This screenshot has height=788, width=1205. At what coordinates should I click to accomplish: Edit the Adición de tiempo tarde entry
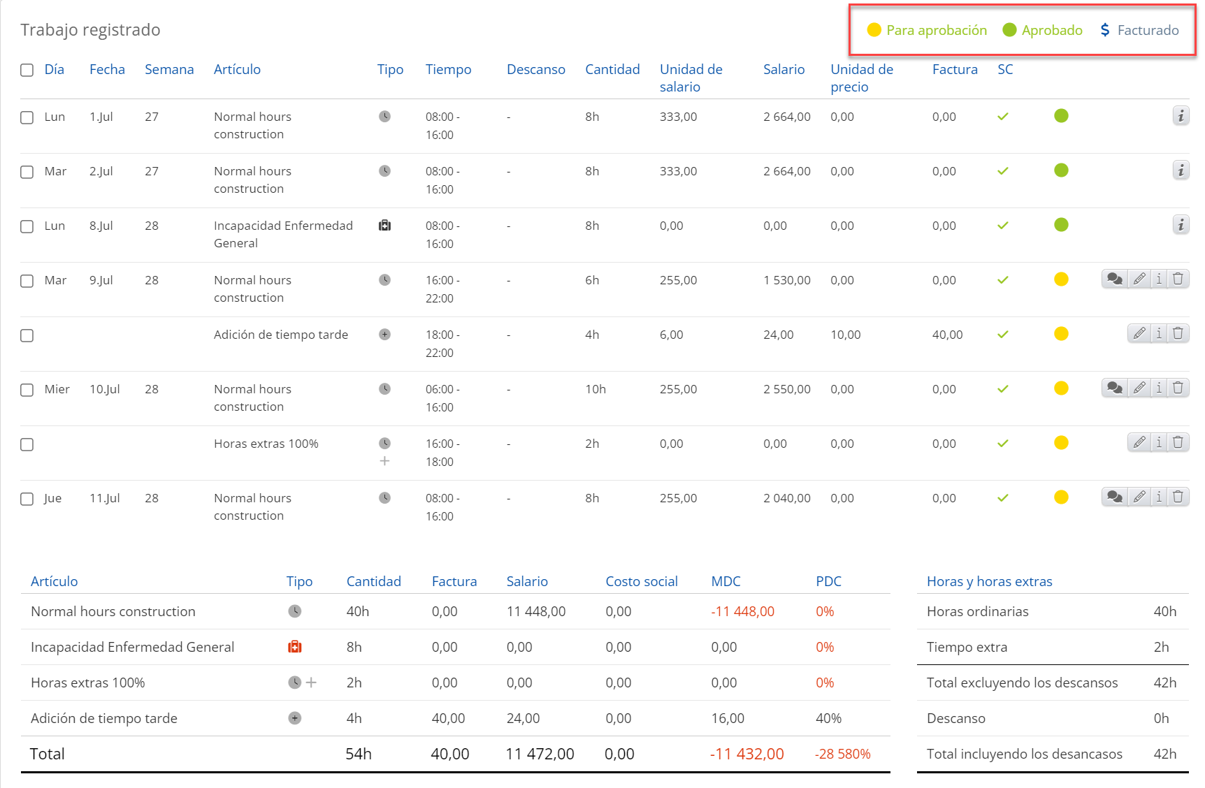1139,334
